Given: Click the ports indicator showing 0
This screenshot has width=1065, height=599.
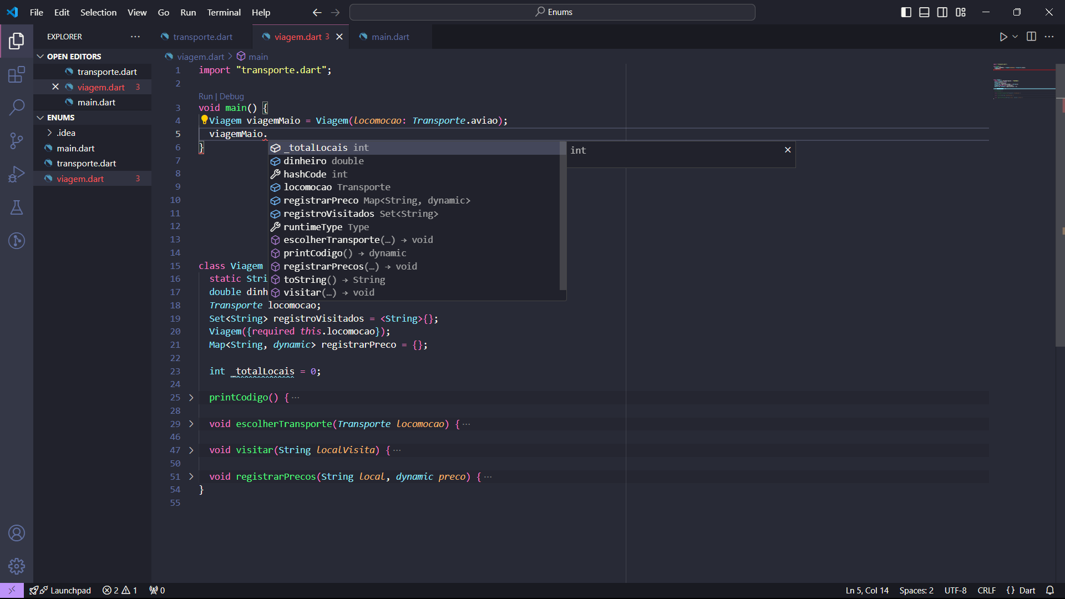Looking at the screenshot, I should [157, 590].
